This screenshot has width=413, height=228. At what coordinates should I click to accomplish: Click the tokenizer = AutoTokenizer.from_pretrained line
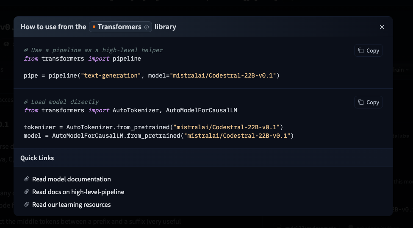coord(153,127)
